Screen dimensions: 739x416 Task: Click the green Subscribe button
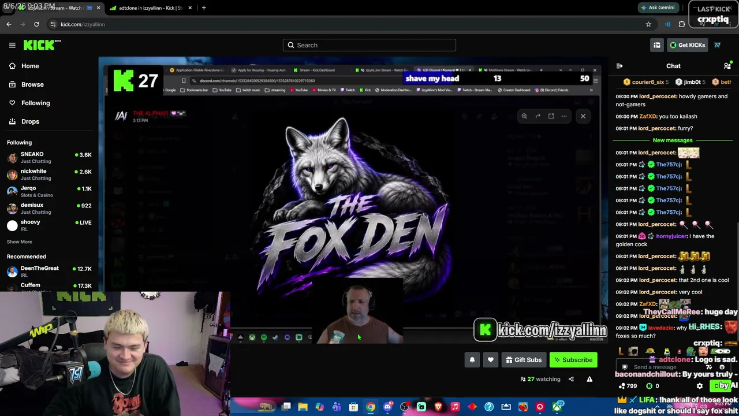click(573, 360)
